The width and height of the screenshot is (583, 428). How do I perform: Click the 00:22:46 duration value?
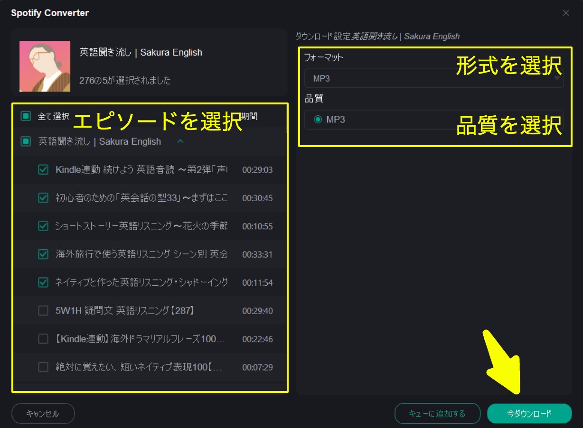(257, 339)
